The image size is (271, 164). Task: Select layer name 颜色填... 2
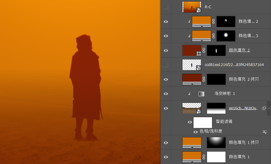click(248, 21)
